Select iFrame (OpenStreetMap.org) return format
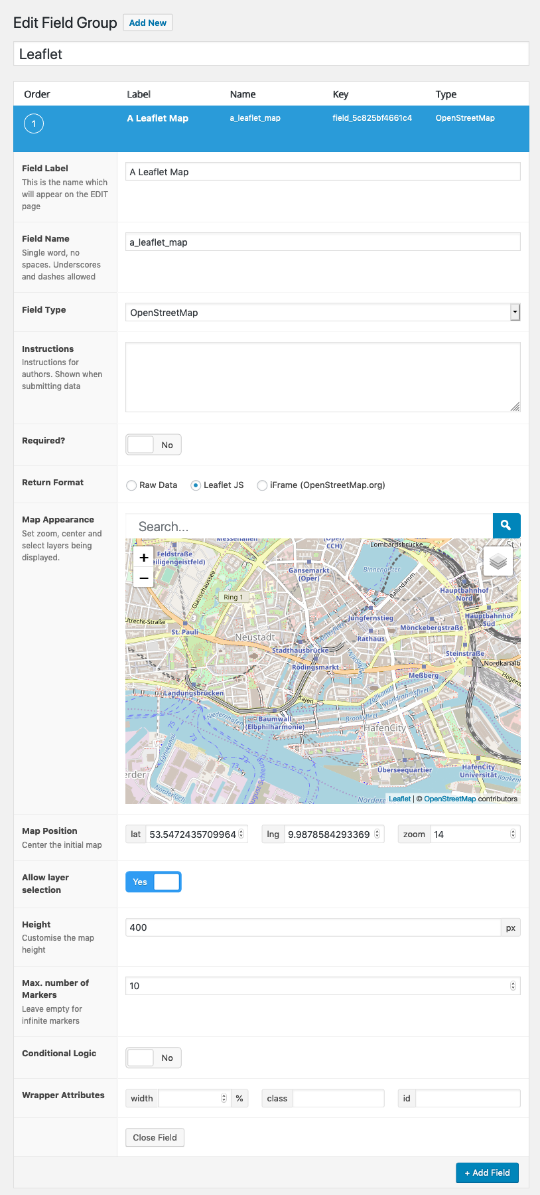The image size is (540, 1195). 262,485
